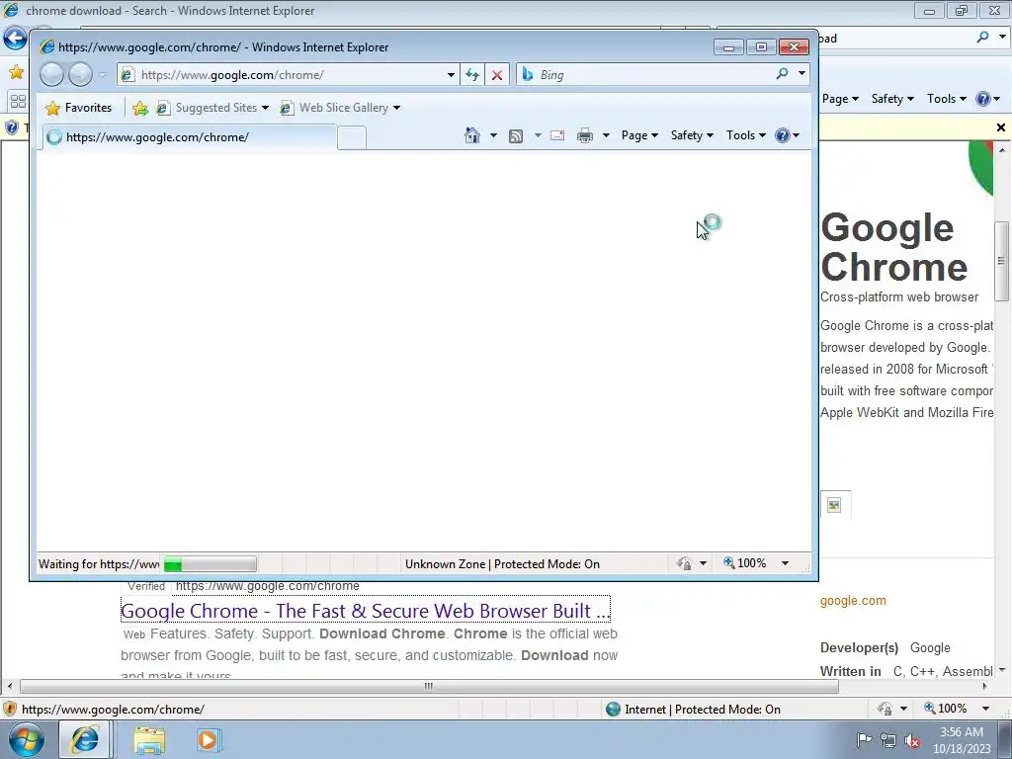1012x759 pixels.
Task: Click the Read Mail envelope icon
Action: point(557,135)
